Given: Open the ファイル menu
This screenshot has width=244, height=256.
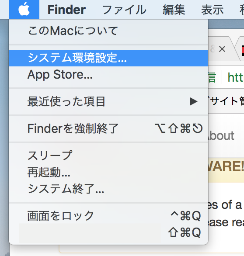Looking at the screenshot, I should pyautogui.click(x=124, y=10).
